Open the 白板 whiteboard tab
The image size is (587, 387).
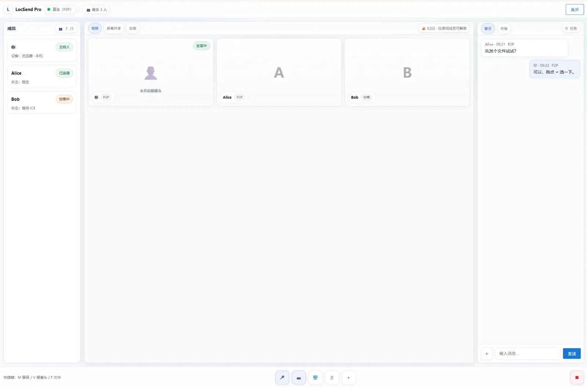click(133, 28)
